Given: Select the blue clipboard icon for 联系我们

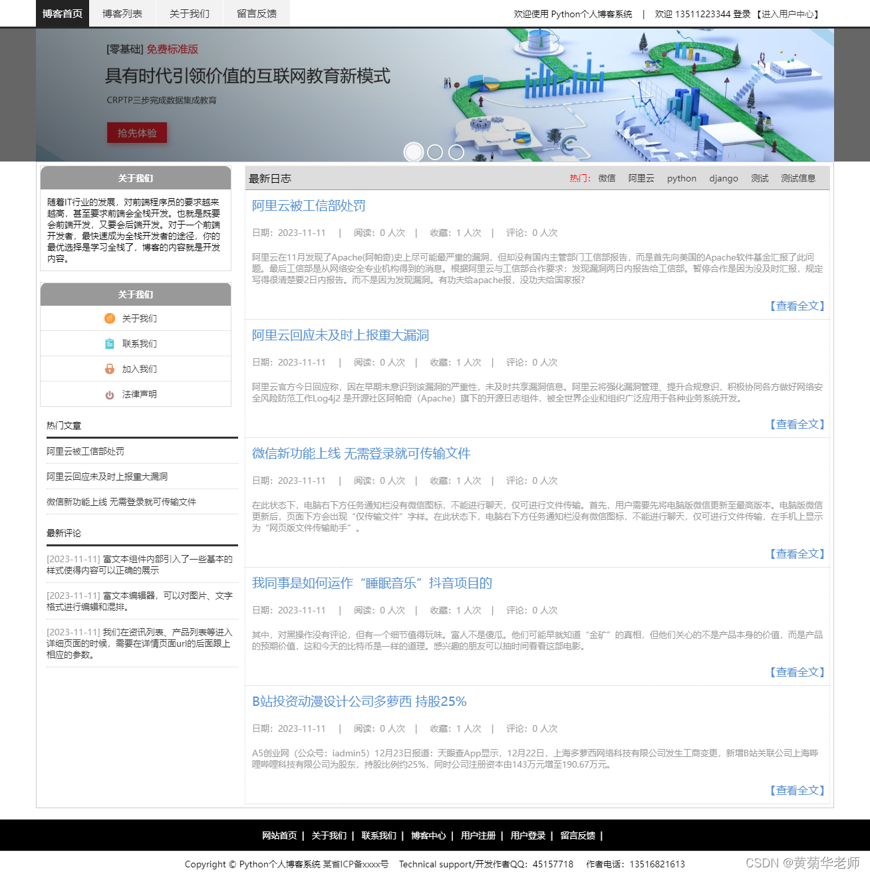Looking at the screenshot, I should [x=110, y=344].
